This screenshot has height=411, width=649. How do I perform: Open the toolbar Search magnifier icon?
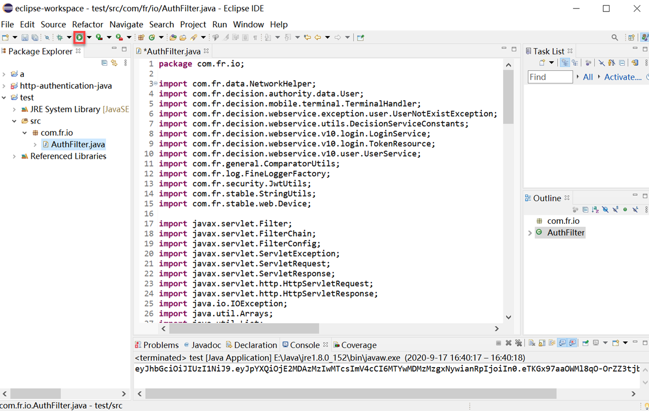point(615,37)
